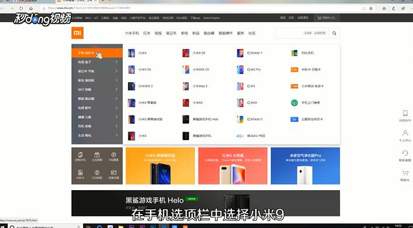Image resolution: width=413 pixels, height=228 pixels.
Task: Open 个人中心 in right sidebar
Action: click(405, 136)
